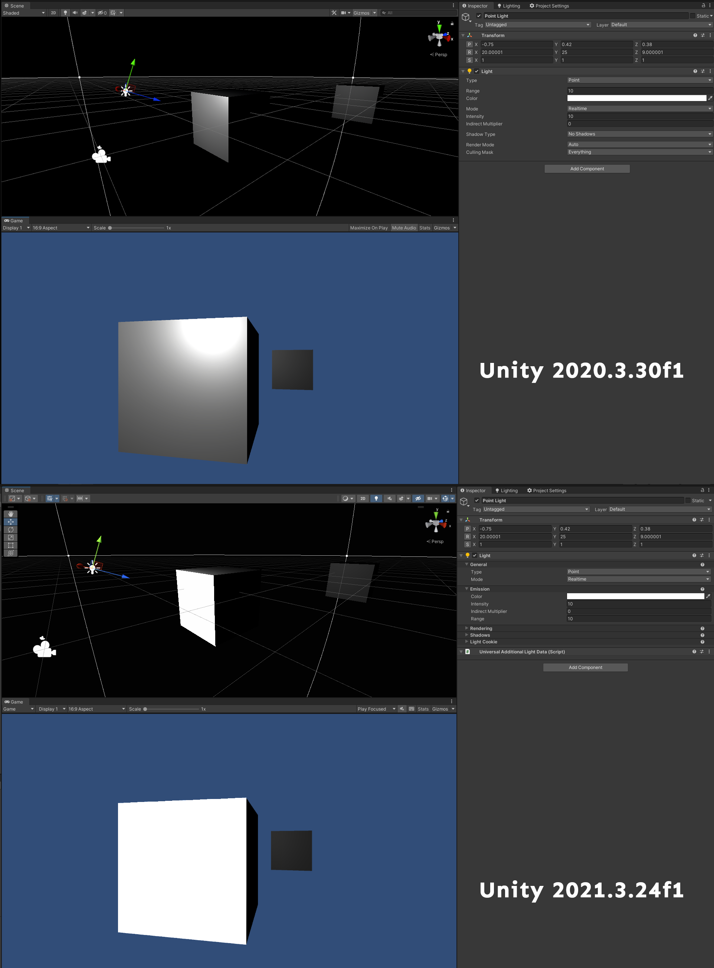Click the shading draw mode sphere icon
The width and height of the screenshot is (714, 968).
pyautogui.click(x=345, y=498)
